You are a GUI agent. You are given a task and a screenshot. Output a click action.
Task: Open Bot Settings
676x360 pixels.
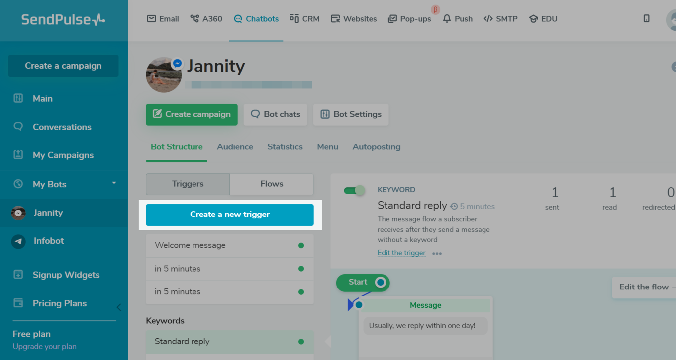[x=351, y=114]
